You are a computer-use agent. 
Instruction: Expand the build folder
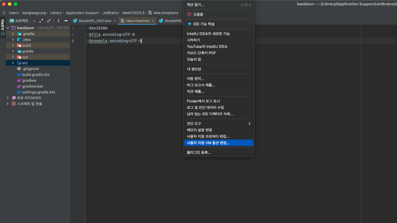point(13,45)
